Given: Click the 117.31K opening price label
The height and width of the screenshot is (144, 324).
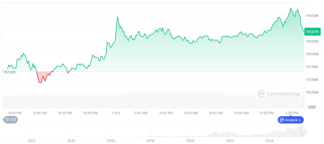Looking at the screenshot, I should click(x=10, y=72).
